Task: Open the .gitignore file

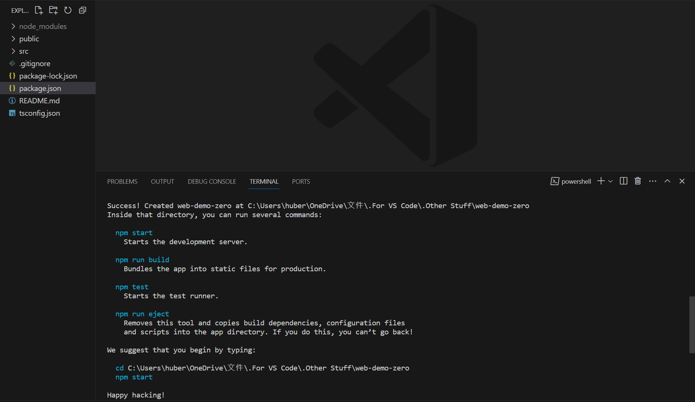Action: tap(48, 63)
